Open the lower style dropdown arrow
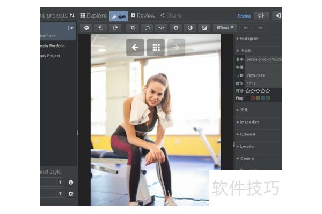Screen dimensions: 322x214 click(x=60, y=194)
